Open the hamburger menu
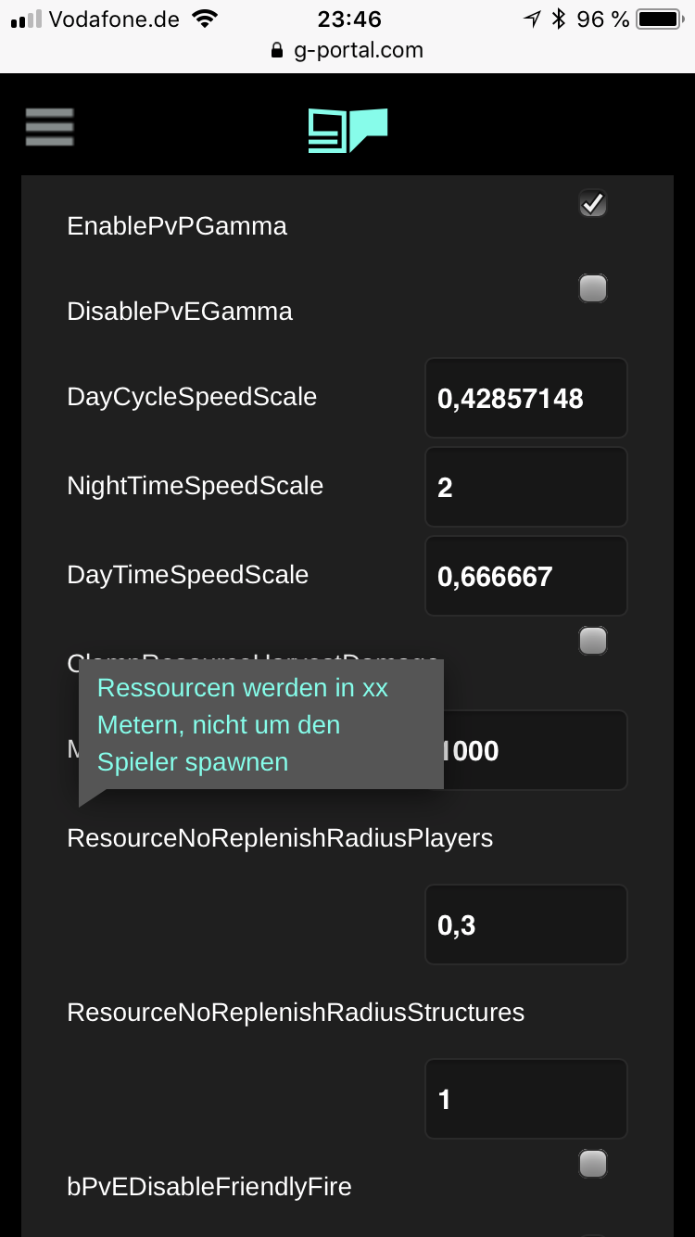695x1237 pixels. tap(49, 127)
